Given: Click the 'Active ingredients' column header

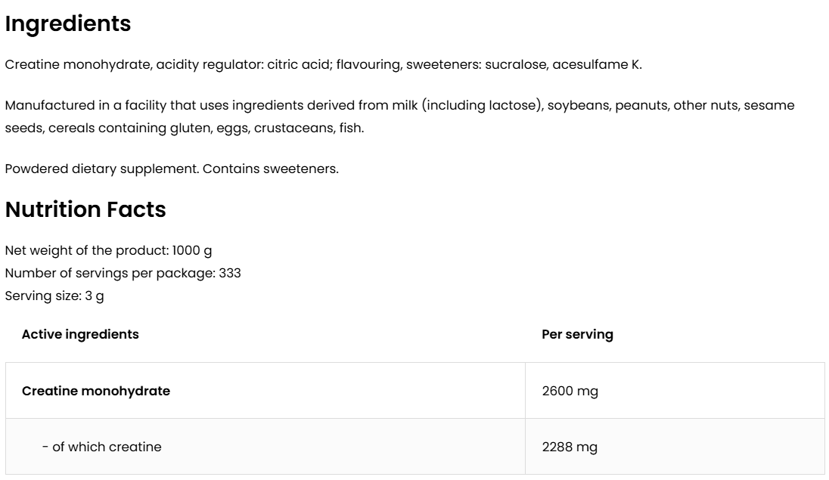Looking at the screenshot, I should coord(80,334).
